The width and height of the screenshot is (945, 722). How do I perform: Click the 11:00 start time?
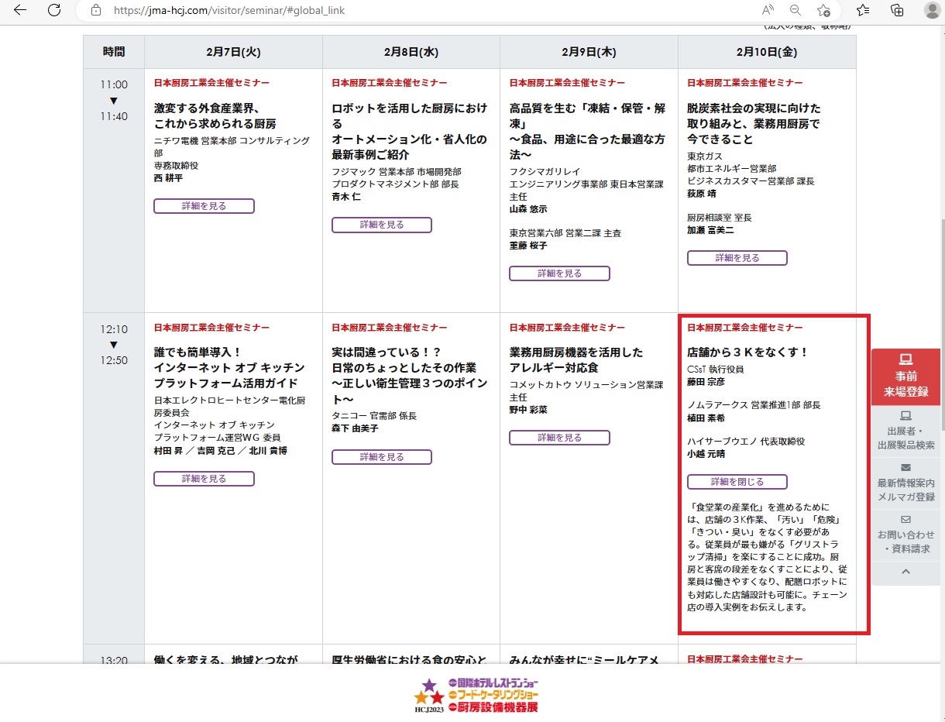pos(114,84)
